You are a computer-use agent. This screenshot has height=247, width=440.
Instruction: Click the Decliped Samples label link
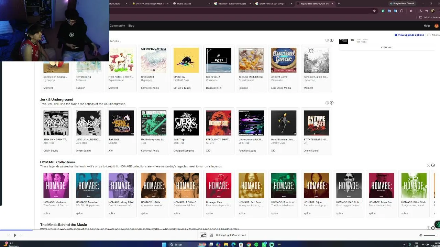pyautogui.click(x=184, y=151)
